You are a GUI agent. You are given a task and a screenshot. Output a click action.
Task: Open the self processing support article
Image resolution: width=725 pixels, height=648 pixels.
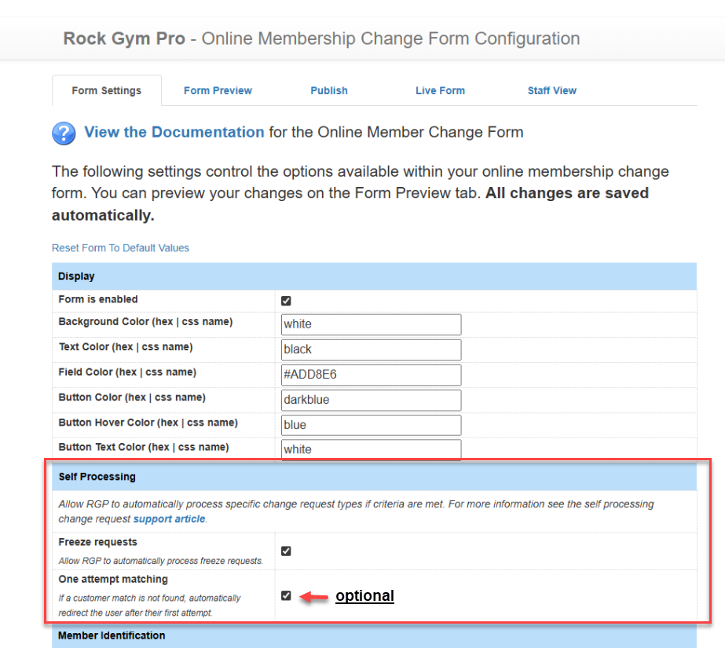pyautogui.click(x=169, y=518)
